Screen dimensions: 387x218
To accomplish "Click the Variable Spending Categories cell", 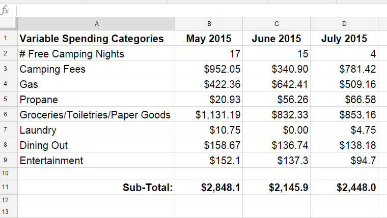I will [x=97, y=38].
